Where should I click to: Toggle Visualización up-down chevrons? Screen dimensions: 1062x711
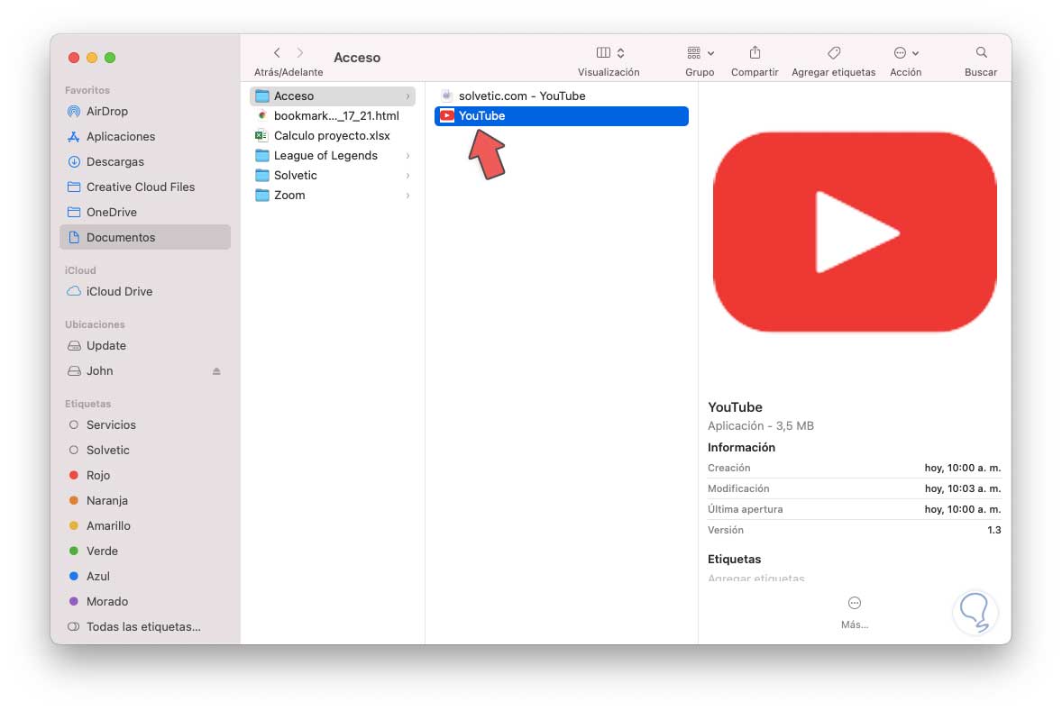pyautogui.click(x=620, y=53)
